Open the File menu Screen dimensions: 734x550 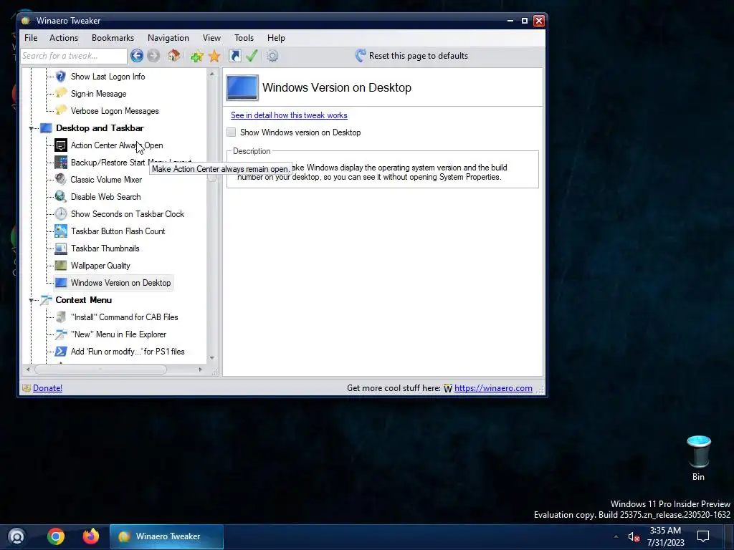31,38
